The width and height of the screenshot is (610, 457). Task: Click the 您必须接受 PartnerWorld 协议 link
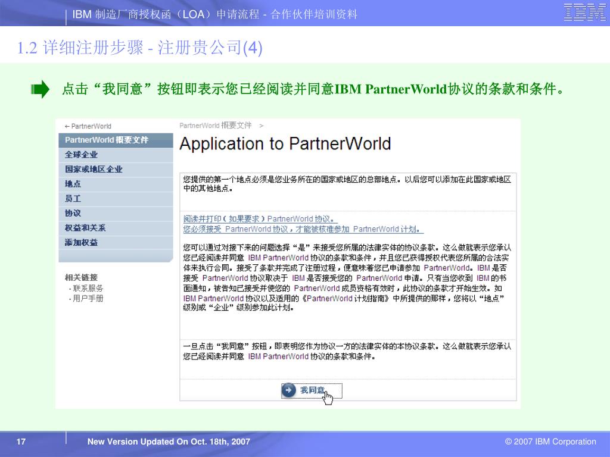tap(303, 229)
